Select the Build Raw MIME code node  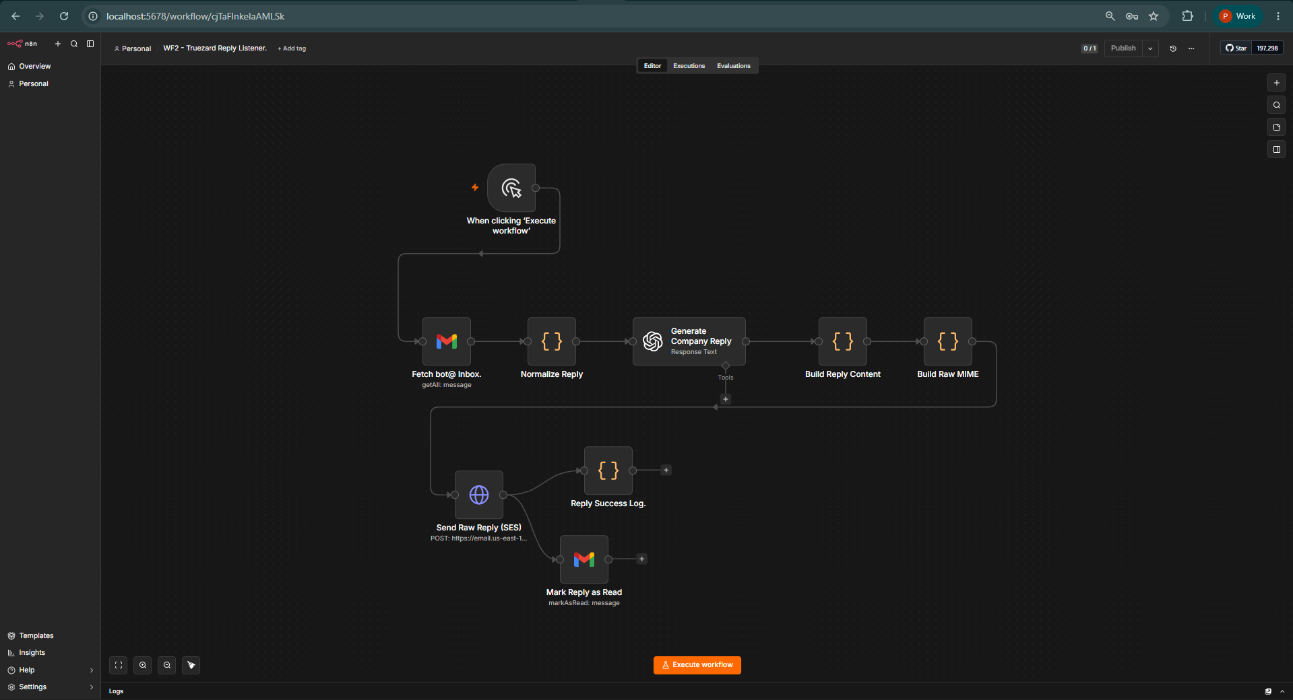point(948,341)
